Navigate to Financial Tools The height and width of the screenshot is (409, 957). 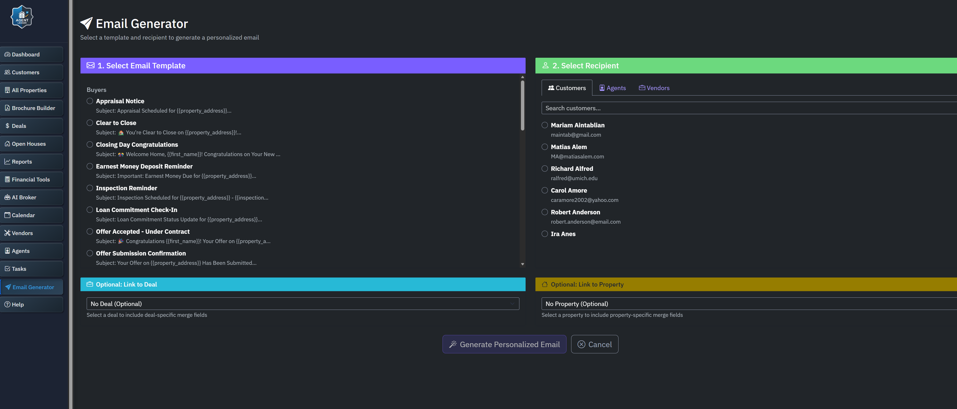(31, 179)
